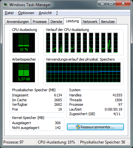Switch to the Netzwerk tab

pyautogui.click(x=90, y=22)
